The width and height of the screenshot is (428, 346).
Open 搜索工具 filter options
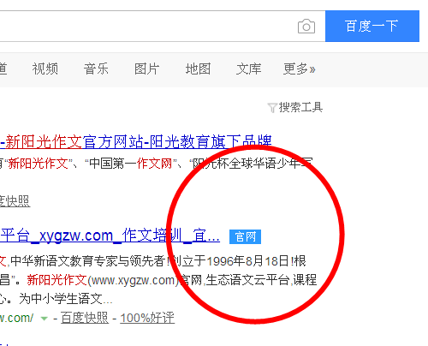pos(300,107)
